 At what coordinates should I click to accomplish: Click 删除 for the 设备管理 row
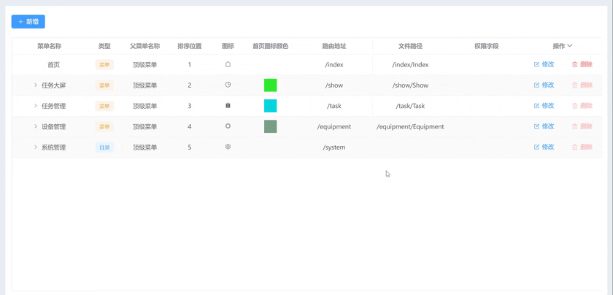[582, 126]
